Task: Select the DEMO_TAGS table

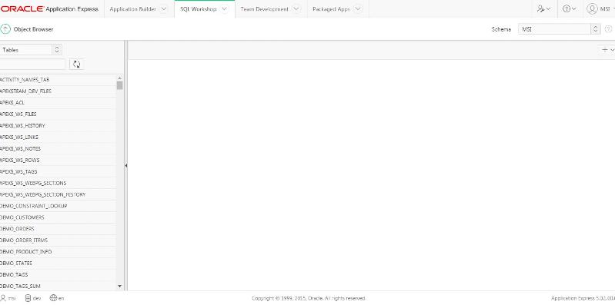Action: 58,274
